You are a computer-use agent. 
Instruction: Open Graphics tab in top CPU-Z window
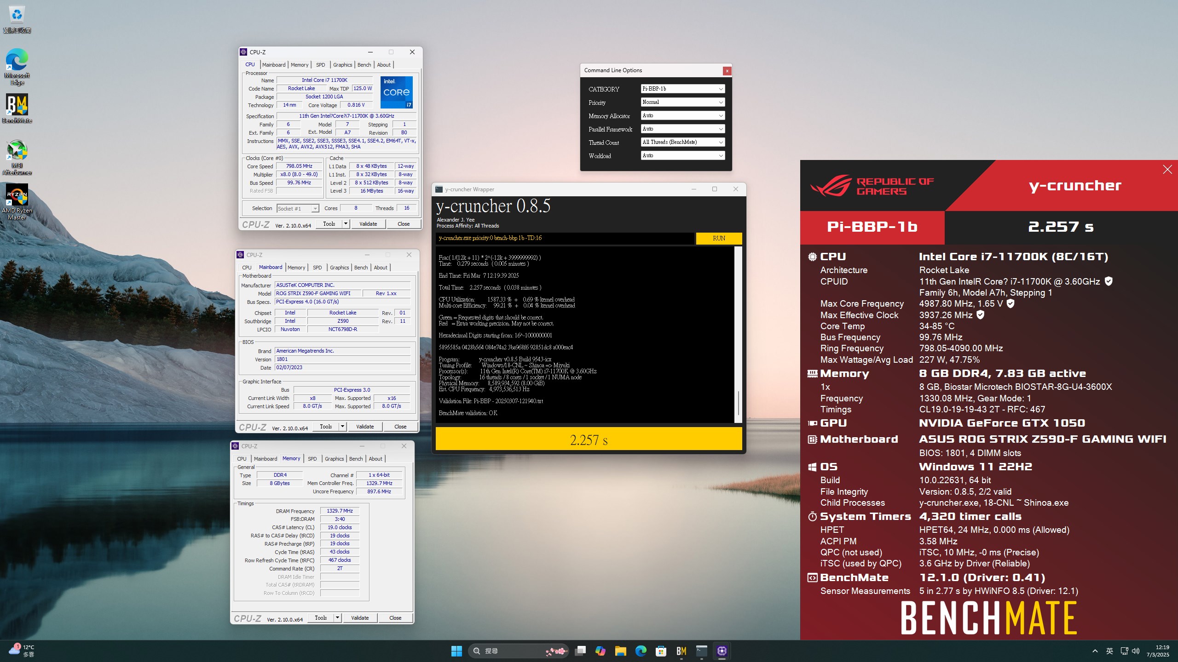tap(343, 65)
